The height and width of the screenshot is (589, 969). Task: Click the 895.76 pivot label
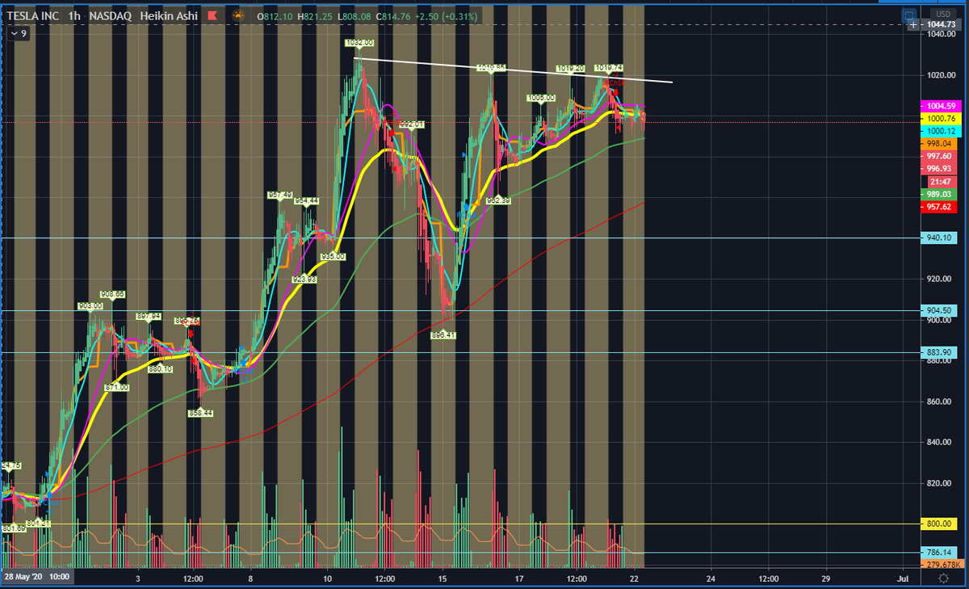pyautogui.click(x=187, y=321)
